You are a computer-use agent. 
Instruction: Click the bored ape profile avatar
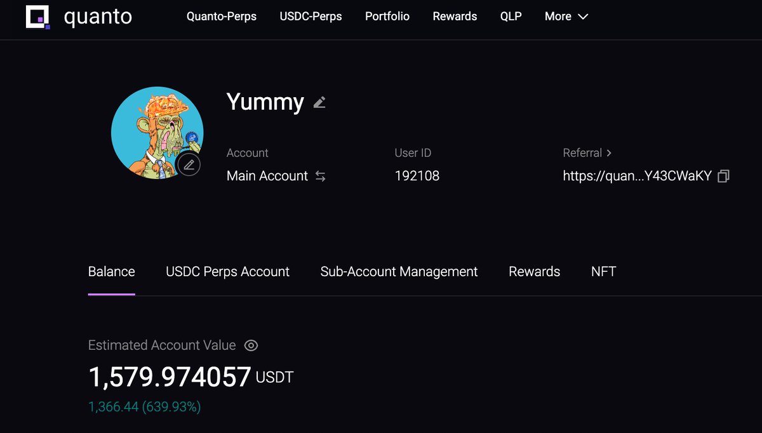[157, 133]
